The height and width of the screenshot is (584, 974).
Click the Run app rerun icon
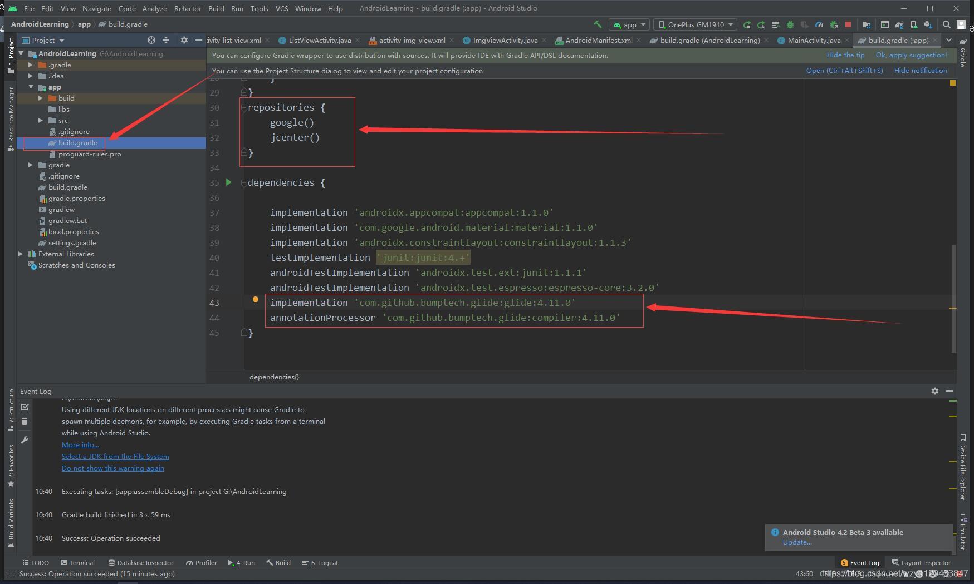pos(747,24)
